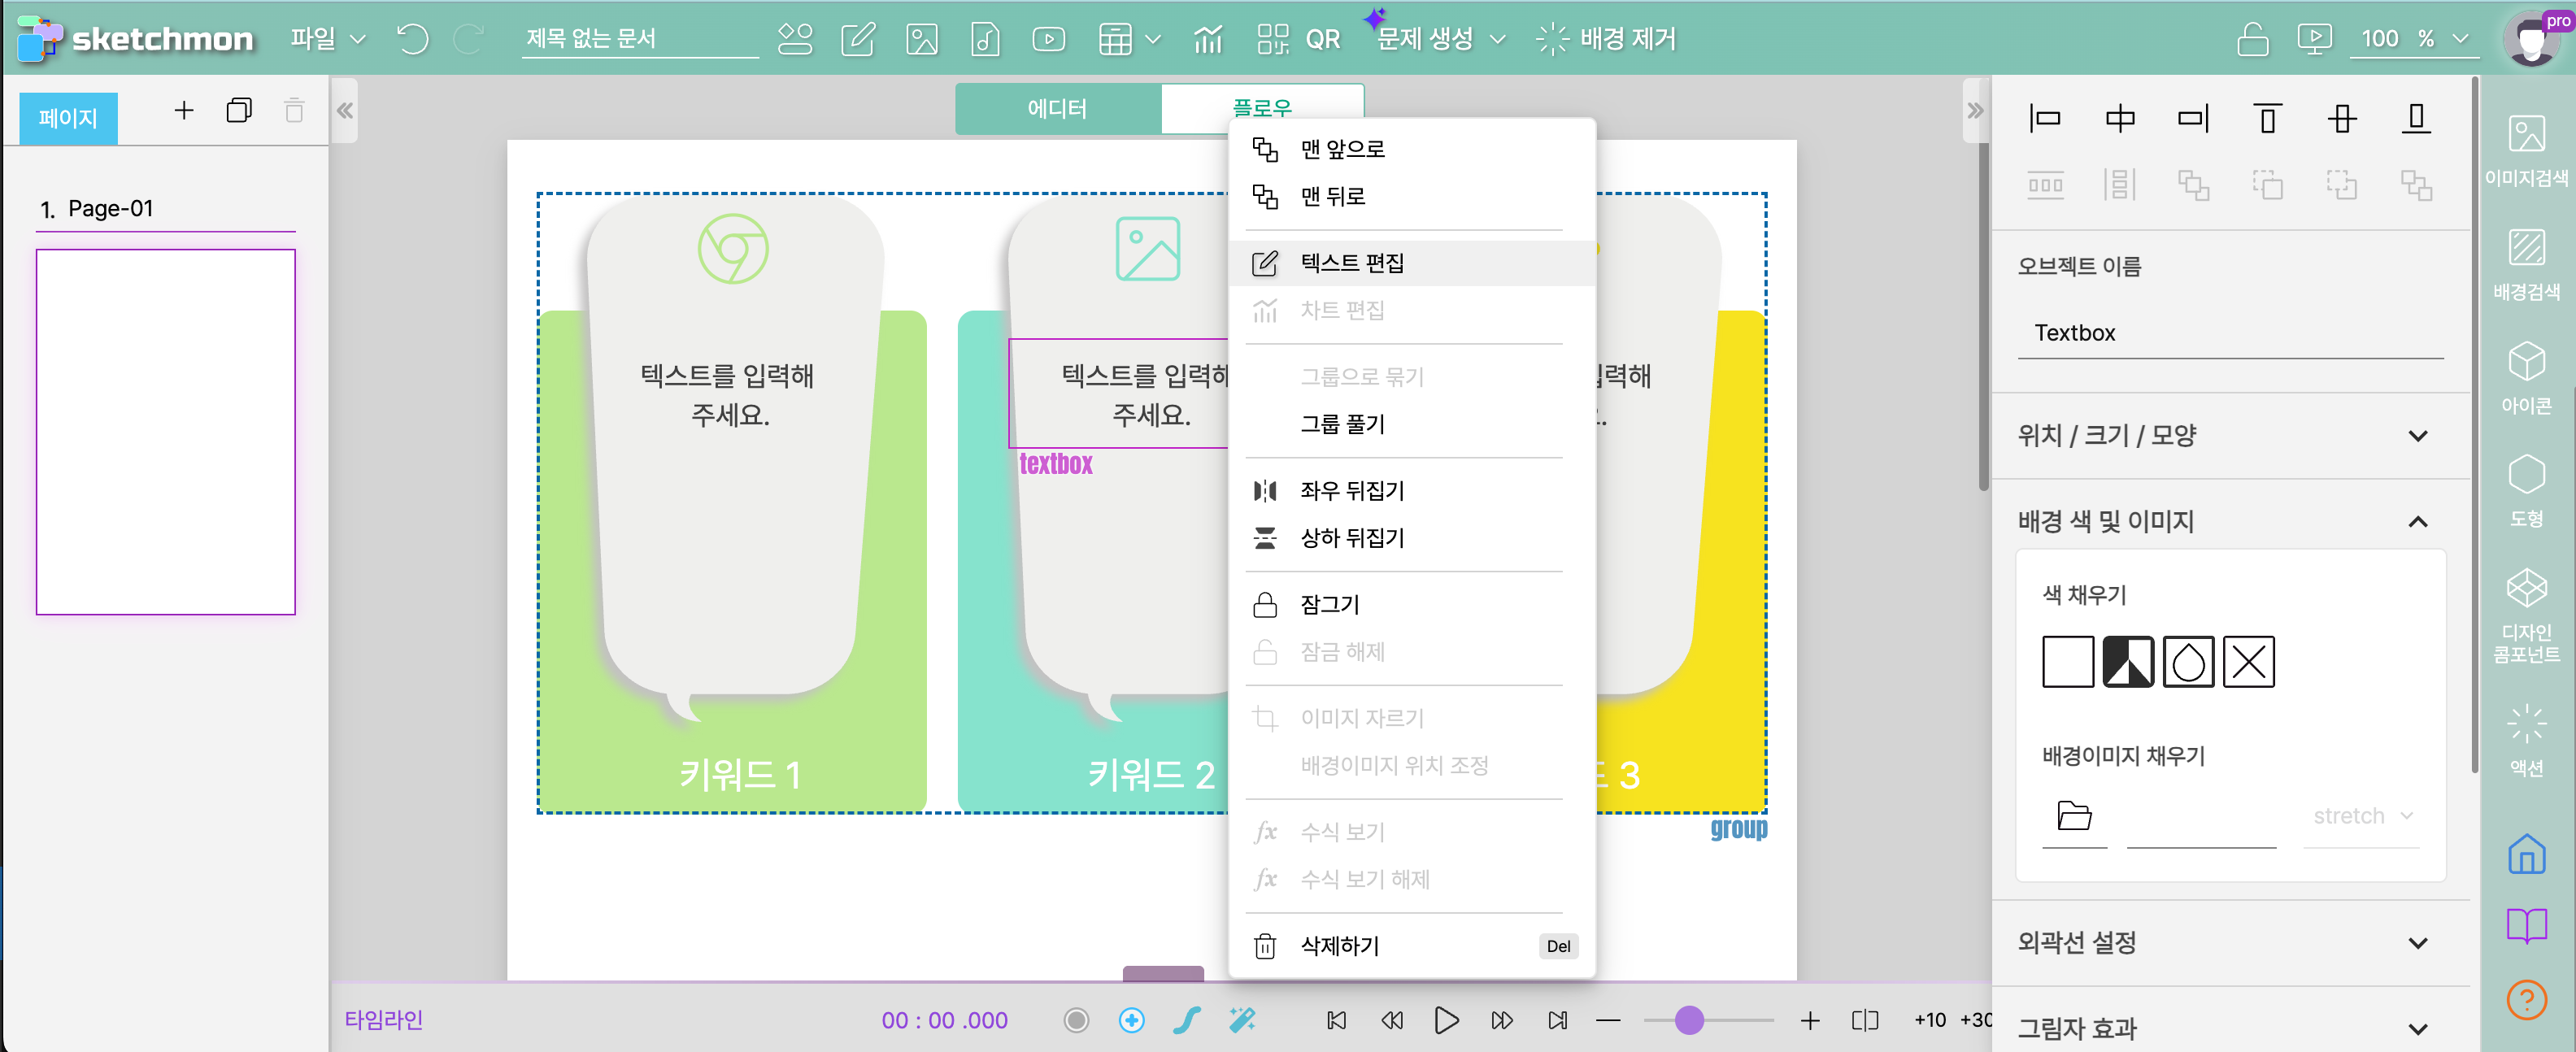Viewport: 2576px width, 1052px height.
Task: Select the insert image toolbar icon
Action: (x=921, y=39)
